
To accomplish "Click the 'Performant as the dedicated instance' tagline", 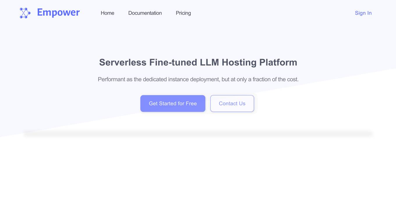I will 198,79.
